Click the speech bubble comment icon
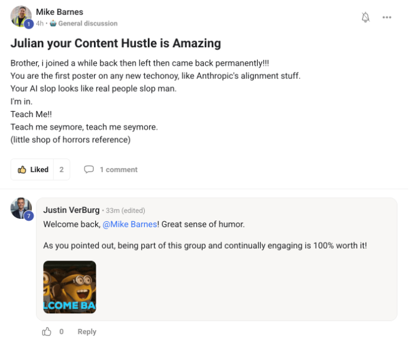The height and width of the screenshot is (339, 411). (89, 170)
